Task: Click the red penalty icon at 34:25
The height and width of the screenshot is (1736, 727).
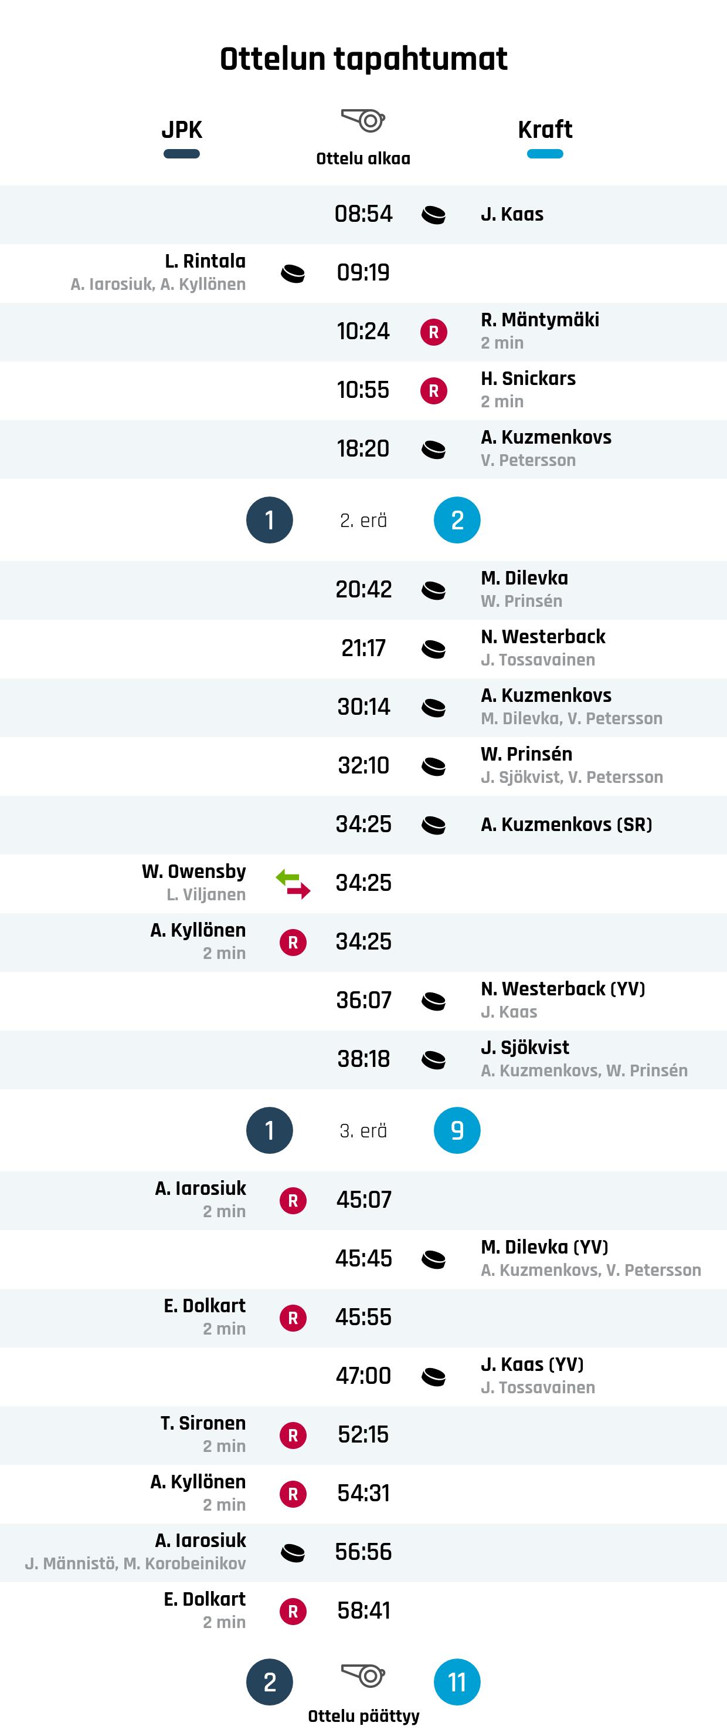Action: (293, 942)
